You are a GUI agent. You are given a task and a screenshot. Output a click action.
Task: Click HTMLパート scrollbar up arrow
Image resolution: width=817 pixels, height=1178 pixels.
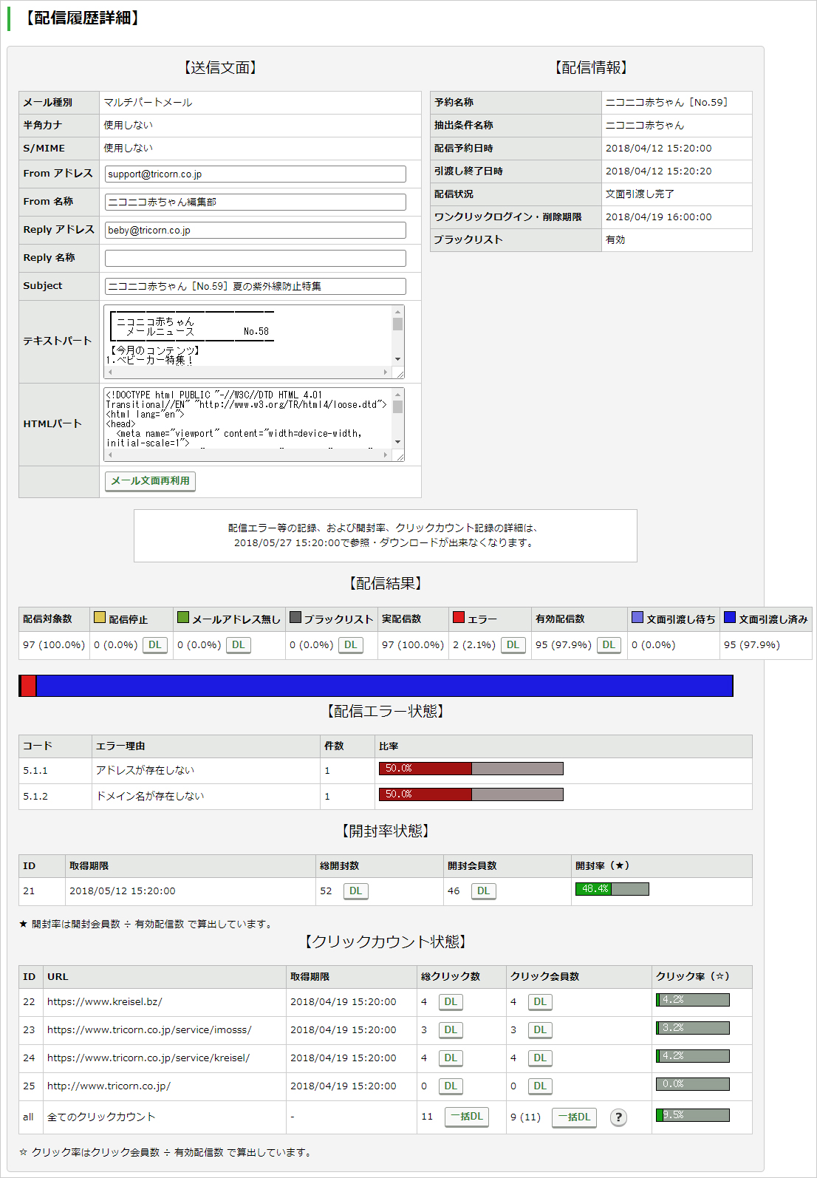398,394
